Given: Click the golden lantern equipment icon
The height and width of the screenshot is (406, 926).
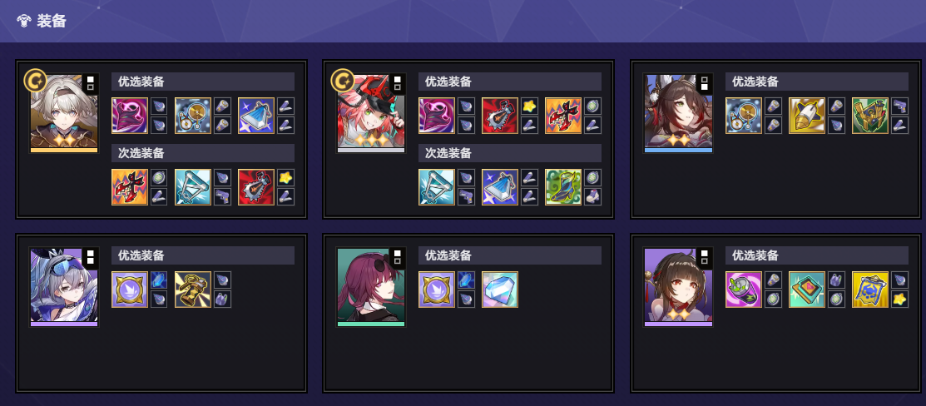Looking at the screenshot, I should [192, 290].
